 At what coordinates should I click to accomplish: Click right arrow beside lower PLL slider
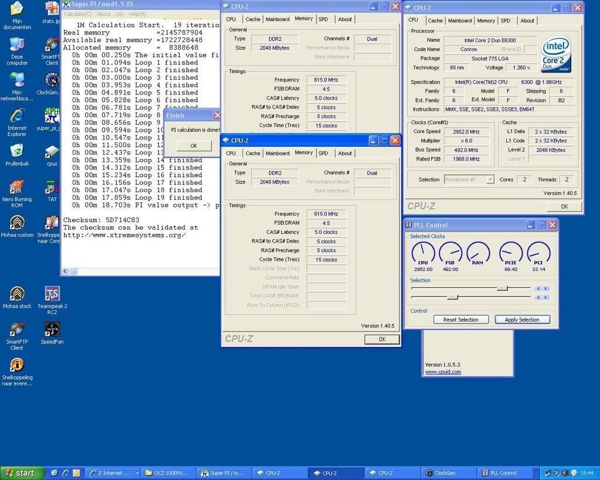click(546, 297)
